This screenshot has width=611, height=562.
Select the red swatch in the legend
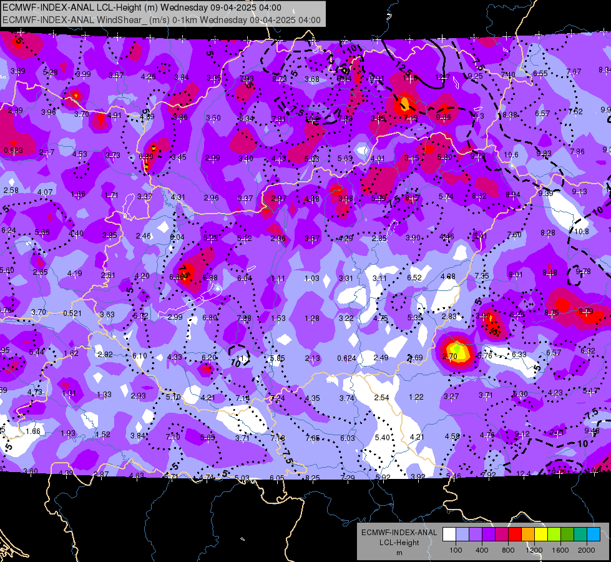click(x=515, y=535)
